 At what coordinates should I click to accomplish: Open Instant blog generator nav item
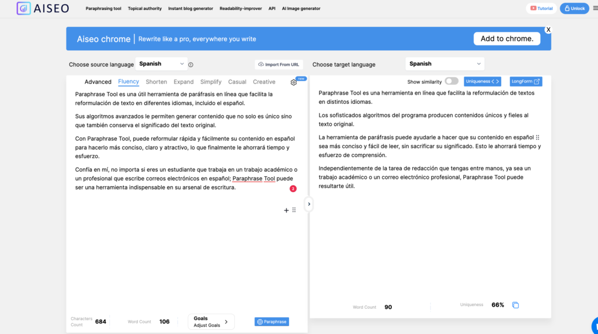191,8
